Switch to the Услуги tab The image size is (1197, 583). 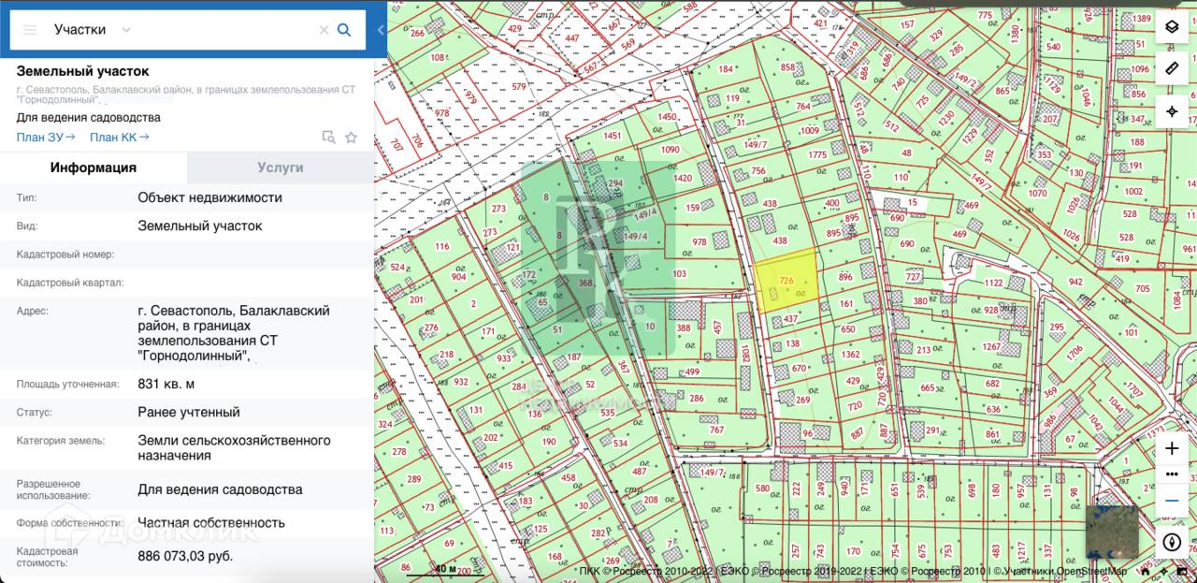click(x=281, y=168)
